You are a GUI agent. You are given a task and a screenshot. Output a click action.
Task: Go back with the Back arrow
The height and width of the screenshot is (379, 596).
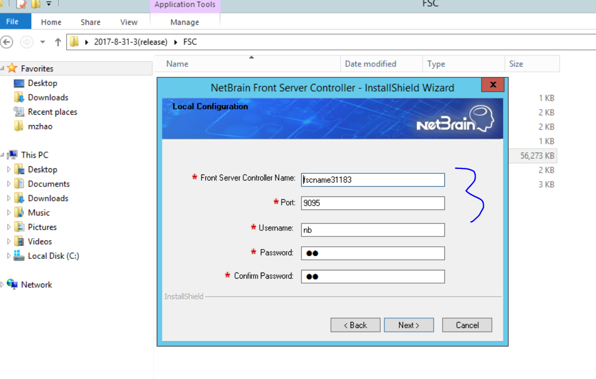(7, 42)
